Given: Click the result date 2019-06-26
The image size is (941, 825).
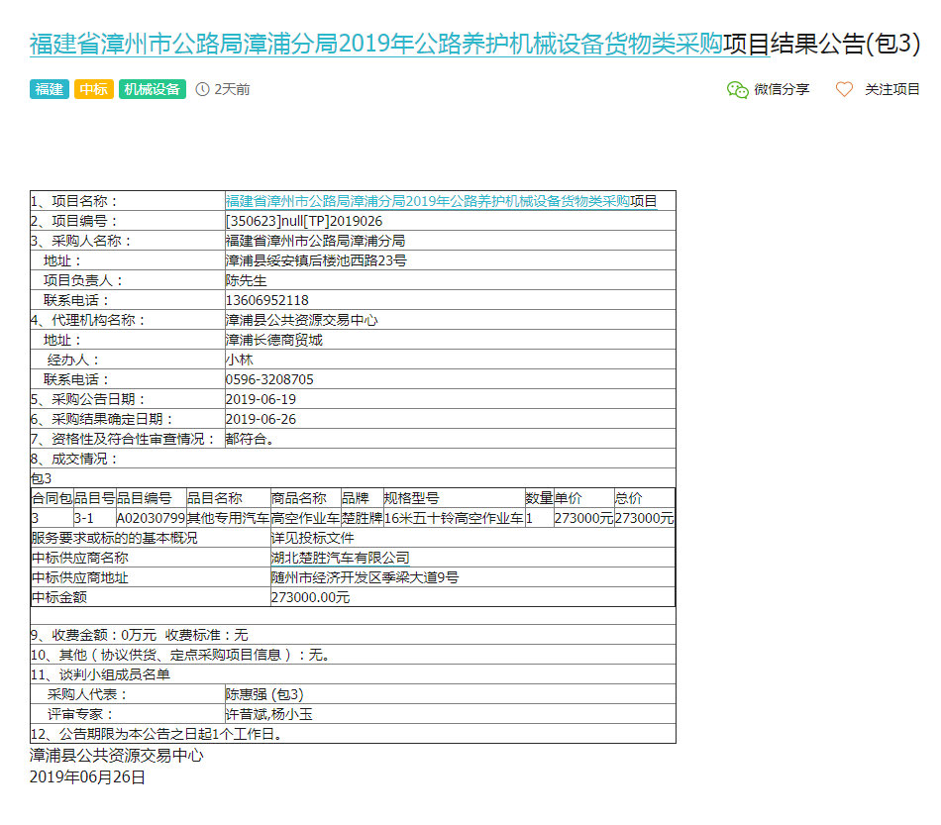Looking at the screenshot, I should pyautogui.click(x=261, y=419).
